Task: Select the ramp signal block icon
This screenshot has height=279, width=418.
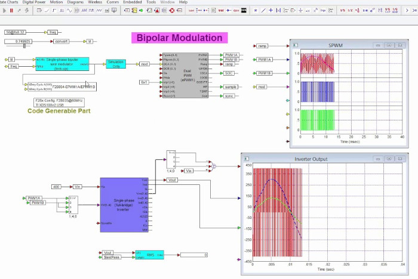Action: [x=47, y=10]
